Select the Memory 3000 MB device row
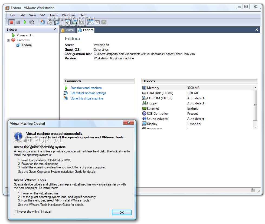265x224 pixels. coord(197,88)
